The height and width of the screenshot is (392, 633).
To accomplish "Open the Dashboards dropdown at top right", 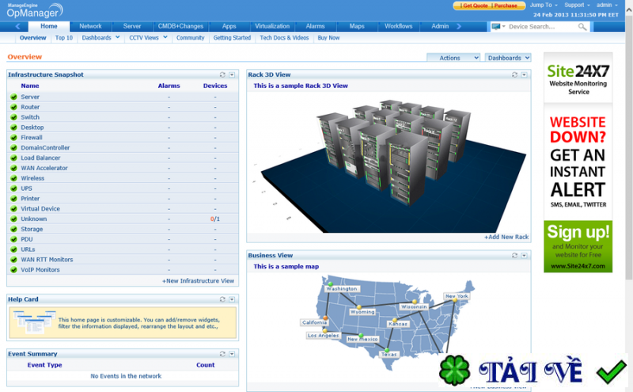I will (508, 58).
